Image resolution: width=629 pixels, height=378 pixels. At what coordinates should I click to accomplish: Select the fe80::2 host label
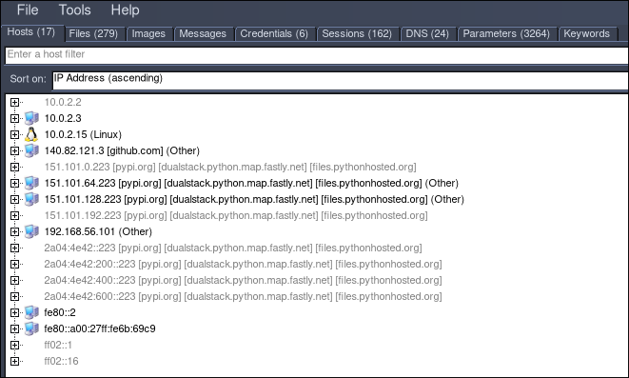[x=60, y=312]
